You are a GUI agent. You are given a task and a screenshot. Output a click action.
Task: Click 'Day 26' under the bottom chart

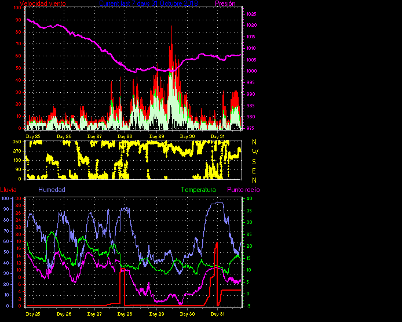click(x=64, y=314)
